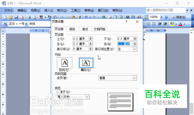This screenshot has width=194, height=115.
Task: Open the 工具(T) menu
Action: 76,10
